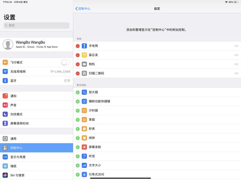The width and height of the screenshot is (241, 180).
Task: Add Text Size (文字大小) via green plus
Action: (x=78, y=166)
